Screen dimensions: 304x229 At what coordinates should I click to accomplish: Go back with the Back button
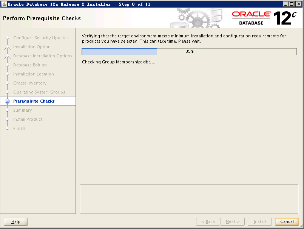click(x=208, y=221)
